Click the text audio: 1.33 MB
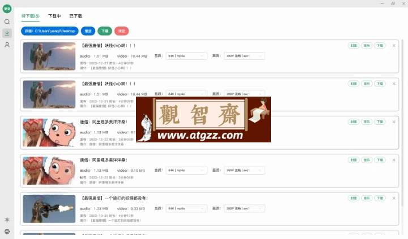This screenshot has width=408, height=239. (x=94, y=208)
